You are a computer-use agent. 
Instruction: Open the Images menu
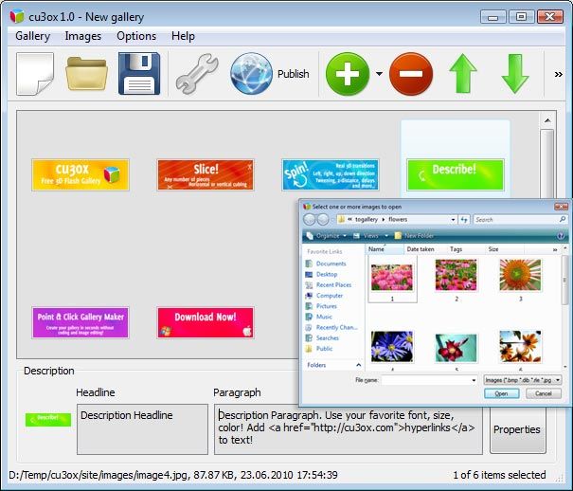(x=83, y=36)
